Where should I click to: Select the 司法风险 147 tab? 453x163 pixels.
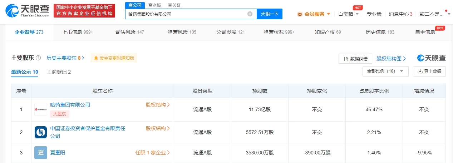(130, 32)
